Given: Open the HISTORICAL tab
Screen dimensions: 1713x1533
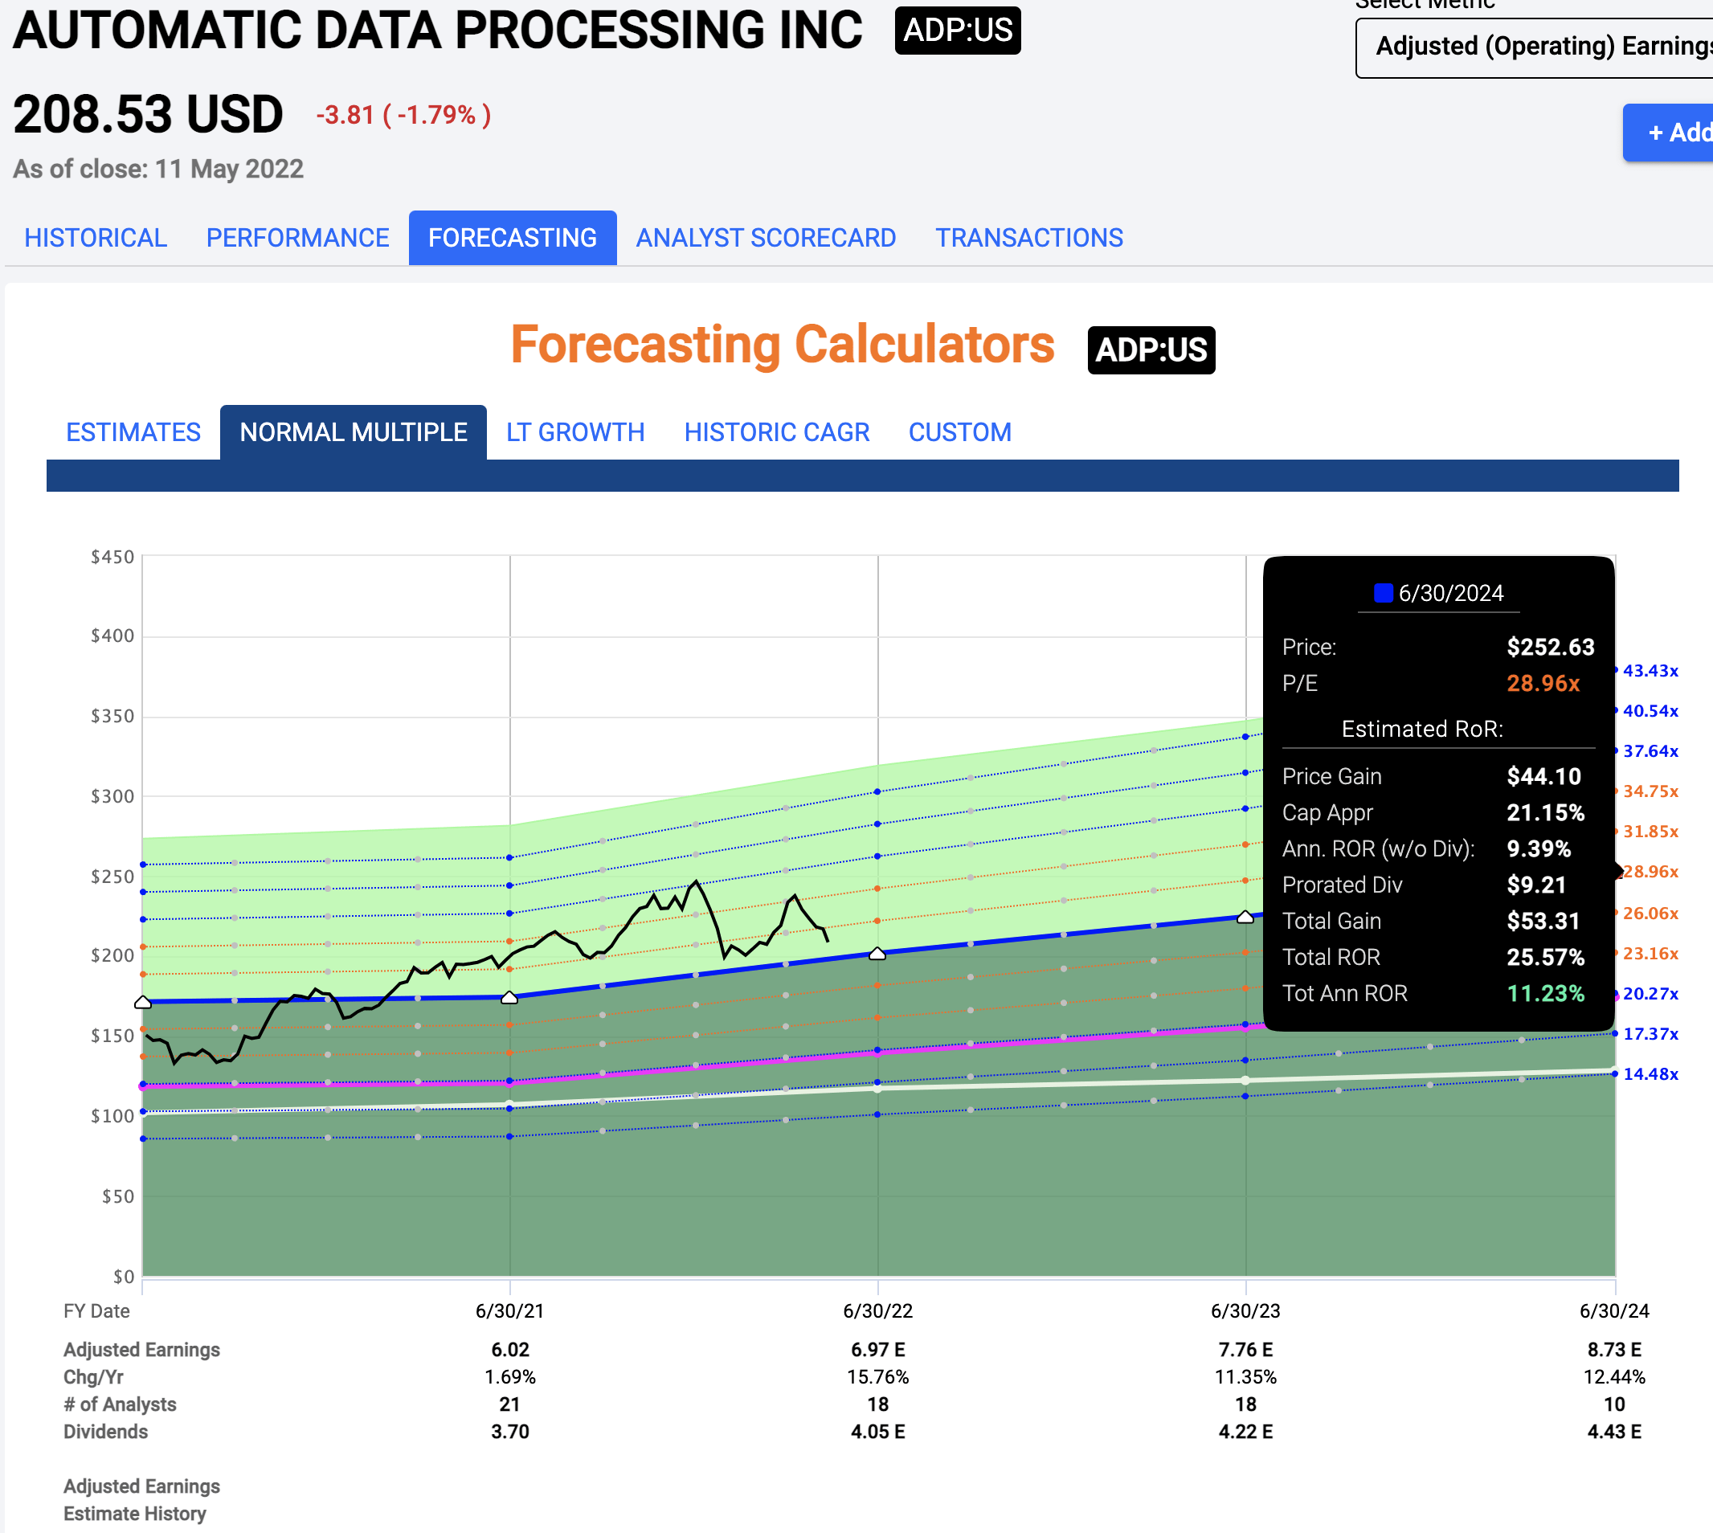Looking at the screenshot, I should (95, 238).
